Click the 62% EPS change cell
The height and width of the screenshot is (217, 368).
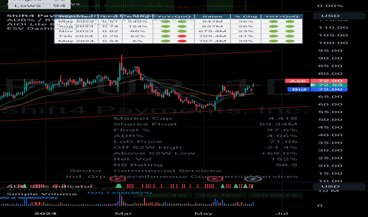click(137, 36)
